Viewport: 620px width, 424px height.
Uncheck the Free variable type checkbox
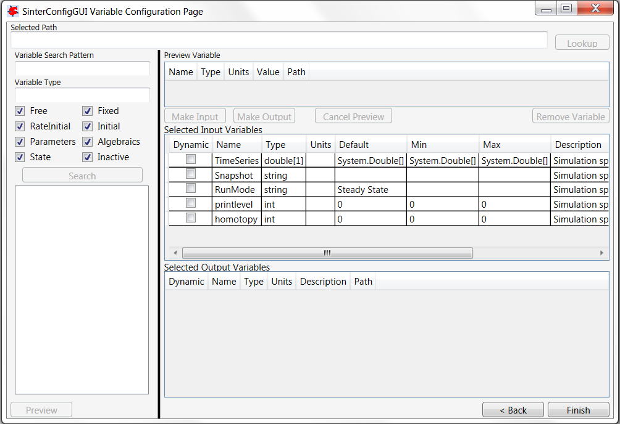point(20,111)
